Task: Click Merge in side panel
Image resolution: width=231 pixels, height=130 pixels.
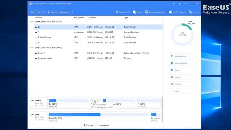Action: click(182, 77)
